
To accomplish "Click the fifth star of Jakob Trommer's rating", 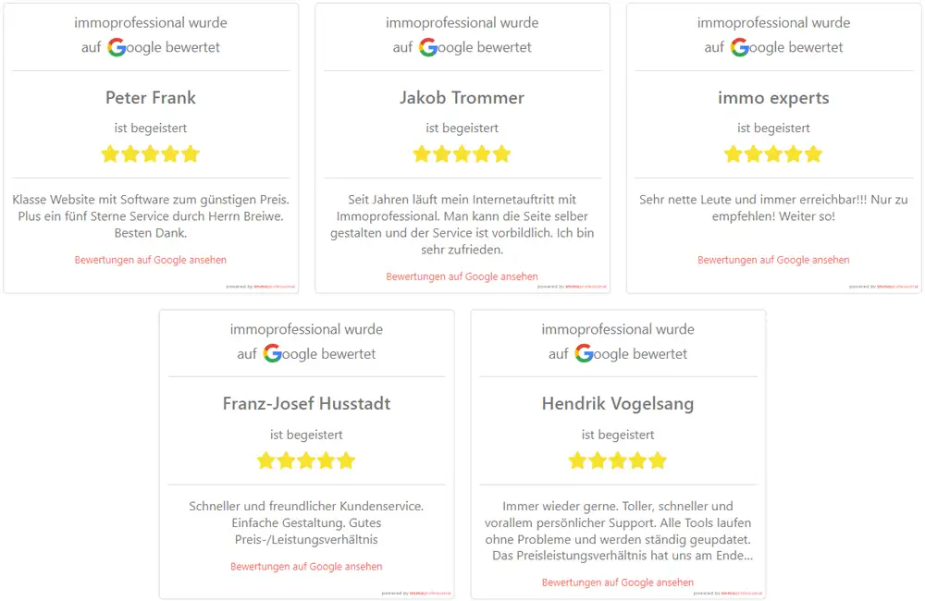I will pos(502,153).
